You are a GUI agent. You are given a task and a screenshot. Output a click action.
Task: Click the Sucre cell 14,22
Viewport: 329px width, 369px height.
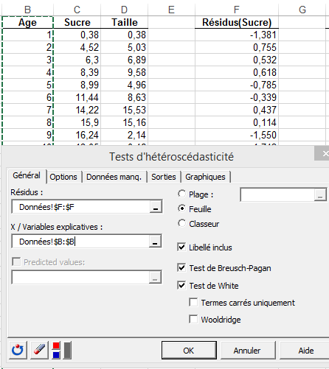77,110
